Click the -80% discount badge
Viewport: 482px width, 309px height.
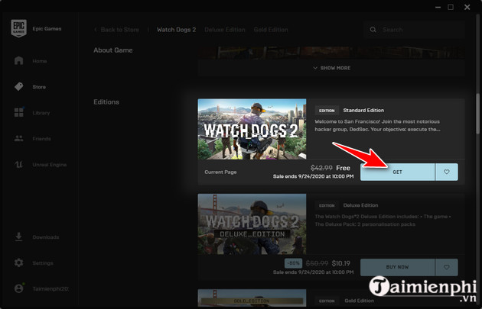pyautogui.click(x=293, y=263)
